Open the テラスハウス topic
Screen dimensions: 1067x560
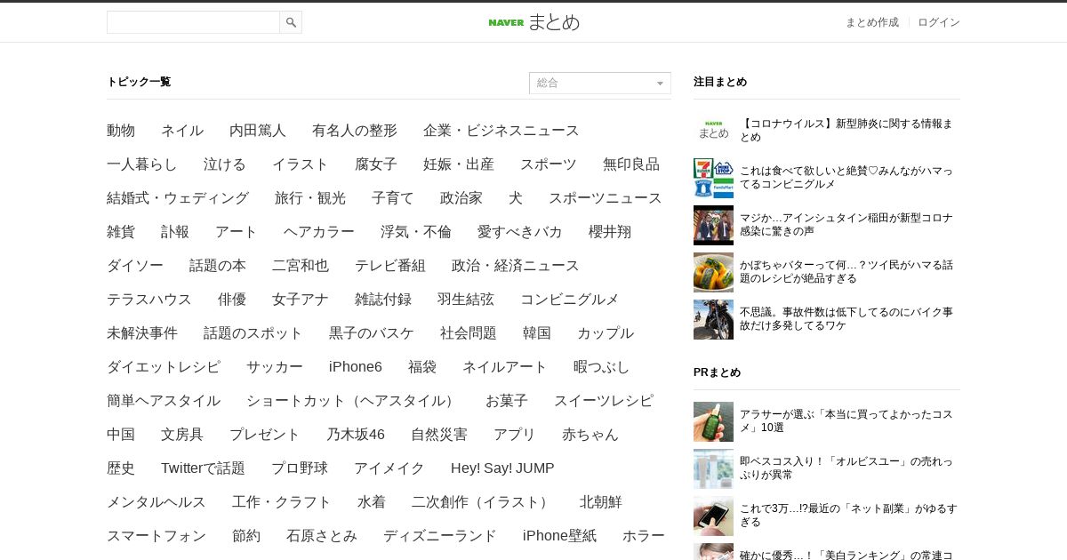[x=149, y=300]
